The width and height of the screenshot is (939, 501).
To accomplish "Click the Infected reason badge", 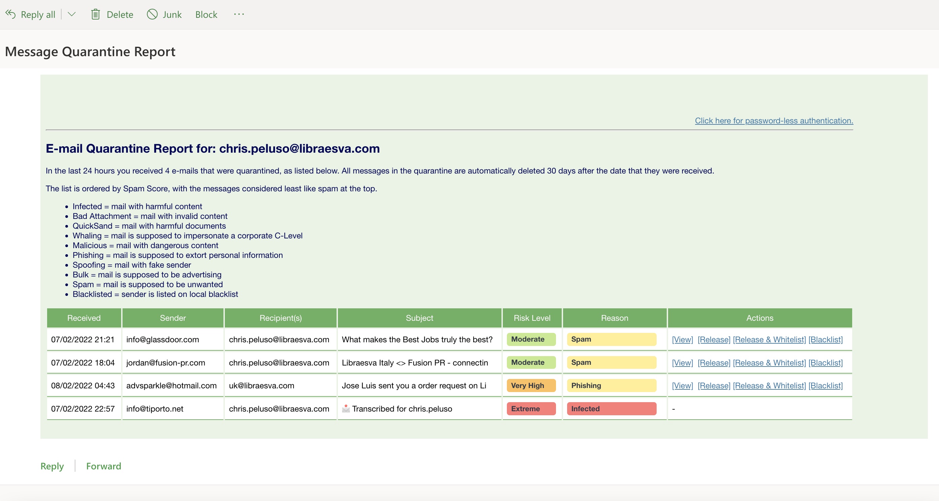I will pos(611,409).
